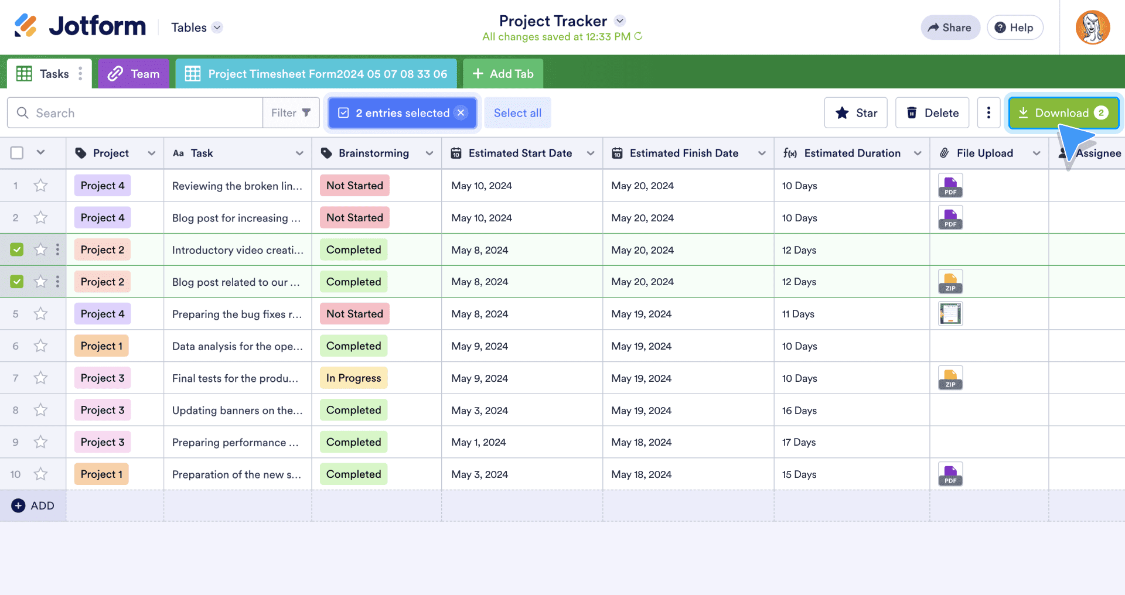
Task: Uncheck the Blog post related row checkbox
Action: pyautogui.click(x=17, y=282)
